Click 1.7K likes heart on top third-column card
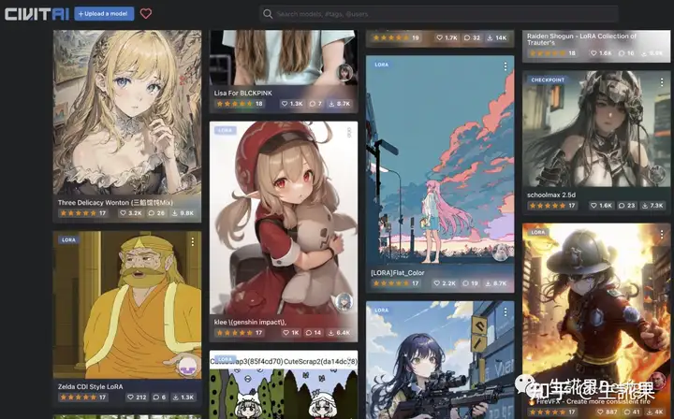 pos(447,37)
